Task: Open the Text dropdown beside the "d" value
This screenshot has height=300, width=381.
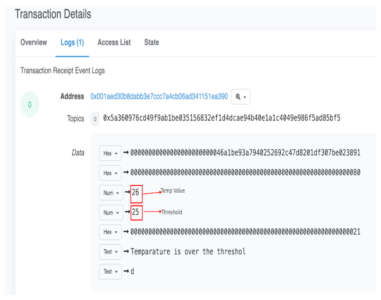Action: coord(110,271)
